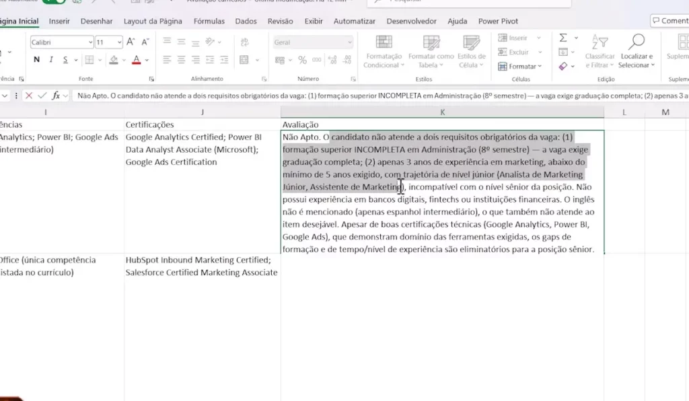This screenshot has width=689, height=401.
Task: Open Estilos de Célula dropdown
Action: point(471,52)
